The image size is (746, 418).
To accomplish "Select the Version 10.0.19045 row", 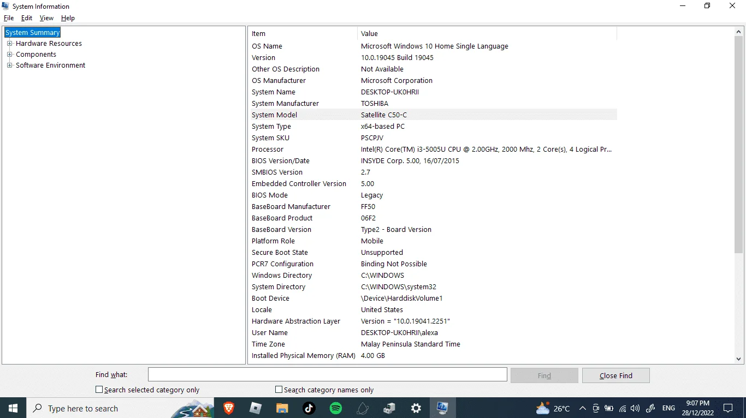I will (433, 58).
